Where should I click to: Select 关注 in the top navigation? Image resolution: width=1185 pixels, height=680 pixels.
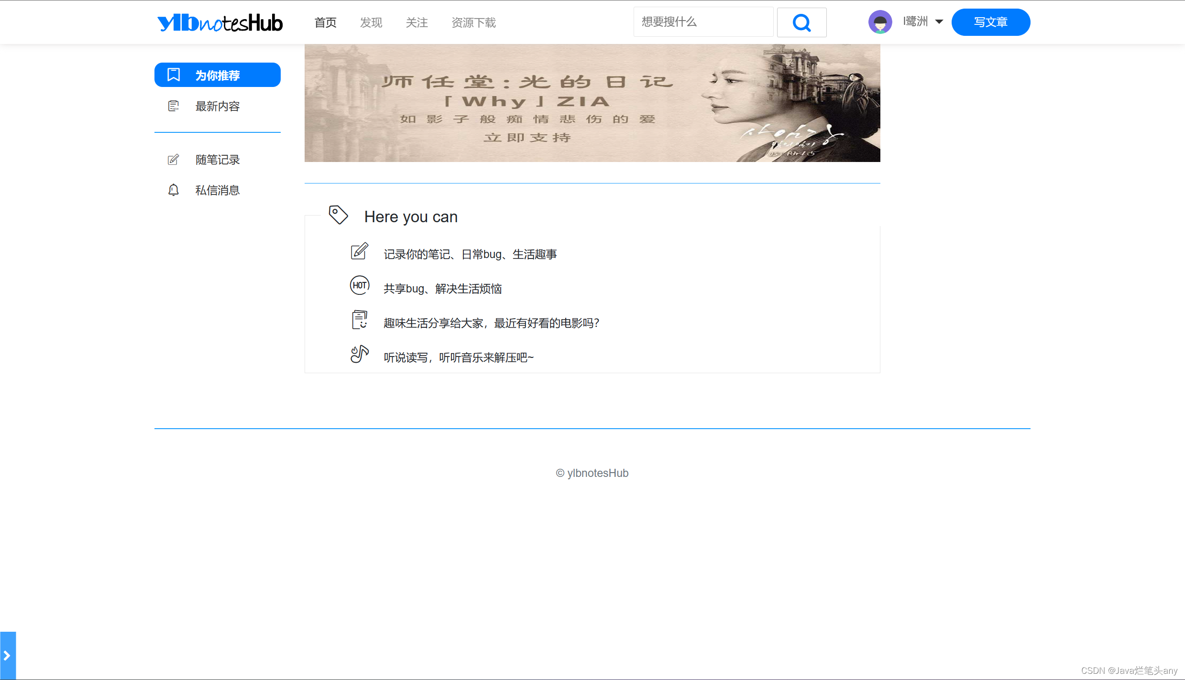pyautogui.click(x=417, y=22)
